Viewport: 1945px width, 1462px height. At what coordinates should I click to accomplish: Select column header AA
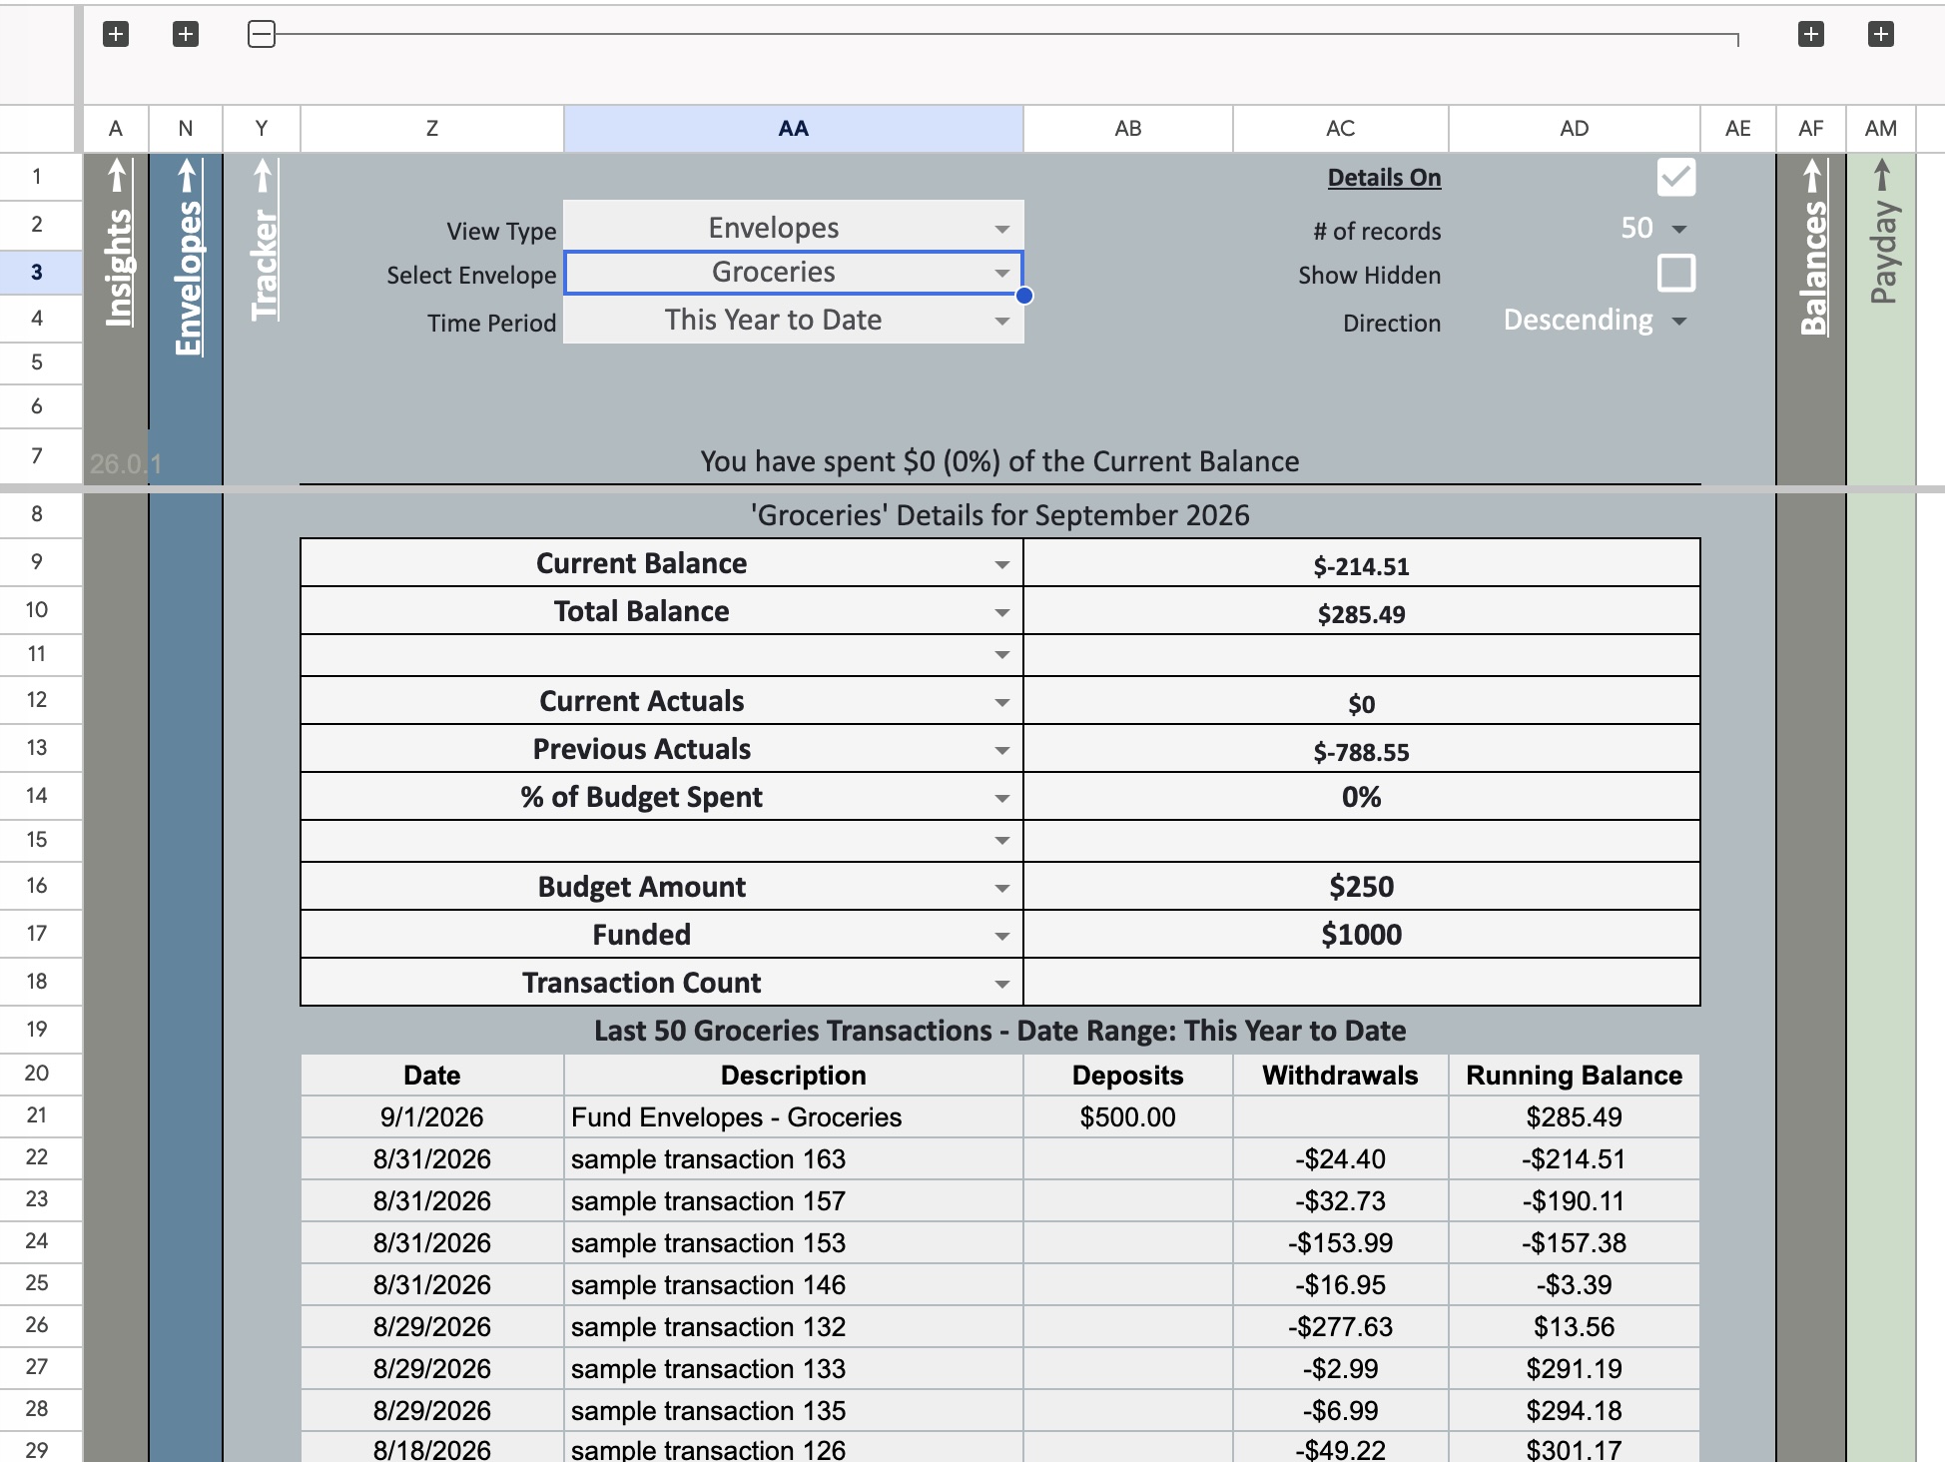pyautogui.click(x=794, y=129)
